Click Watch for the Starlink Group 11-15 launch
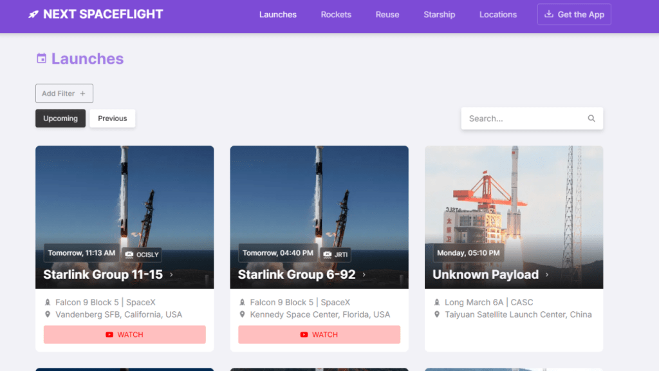The height and width of the screenshot is (371, 659). click(x=124, y=334)
